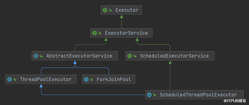Click the blue arrowhead under AbstractExecutorService

pyautogui.click(x=75, y=62)
